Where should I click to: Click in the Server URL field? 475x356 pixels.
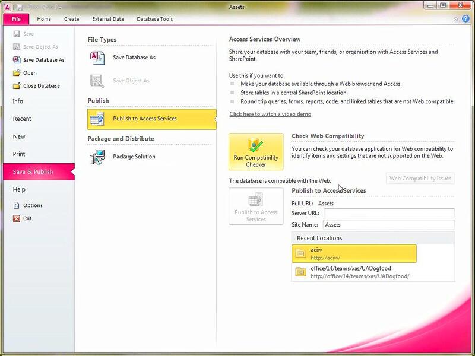pos(389,213)
